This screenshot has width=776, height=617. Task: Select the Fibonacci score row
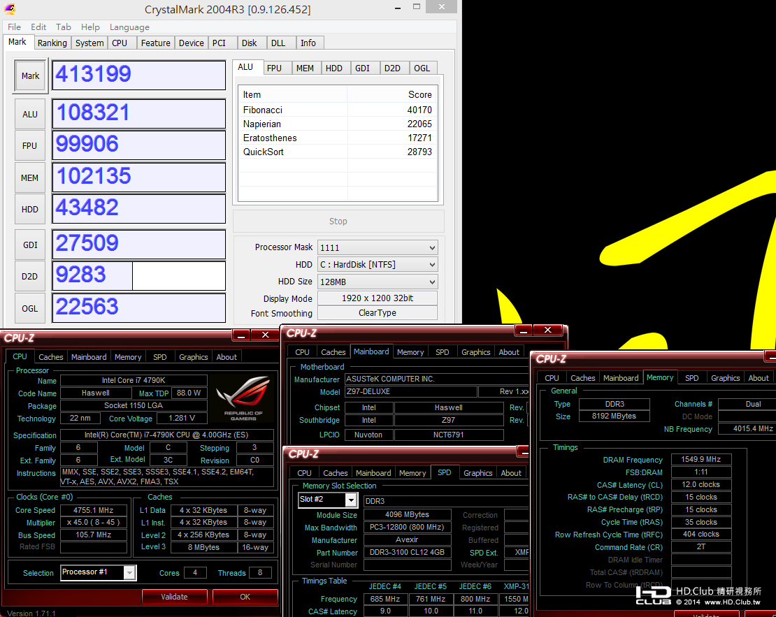(x=338, y=110)
